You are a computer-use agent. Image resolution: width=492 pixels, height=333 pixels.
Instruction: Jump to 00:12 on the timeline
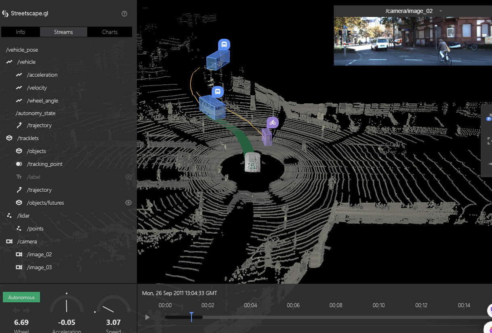point(421,306)
